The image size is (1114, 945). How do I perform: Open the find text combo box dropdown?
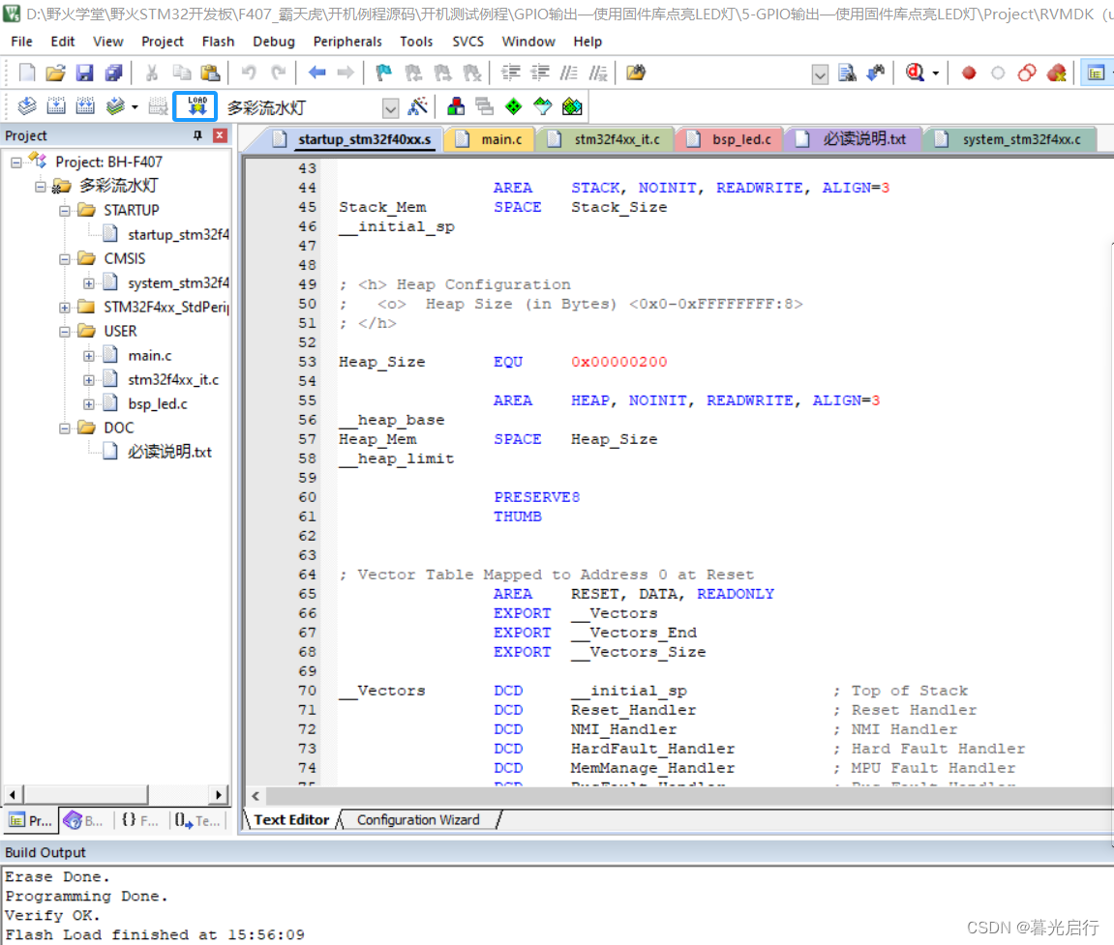point(820,74)
